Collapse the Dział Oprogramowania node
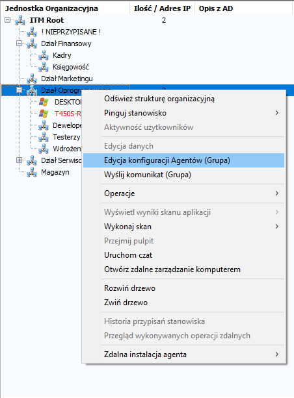 (x=20, y=90)
